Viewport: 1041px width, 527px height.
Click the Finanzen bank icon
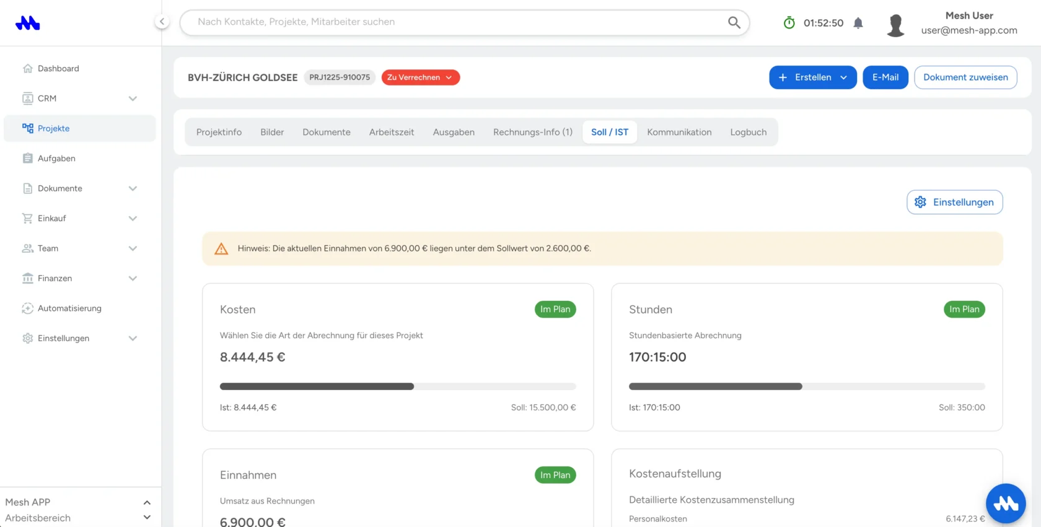[27, 279]
